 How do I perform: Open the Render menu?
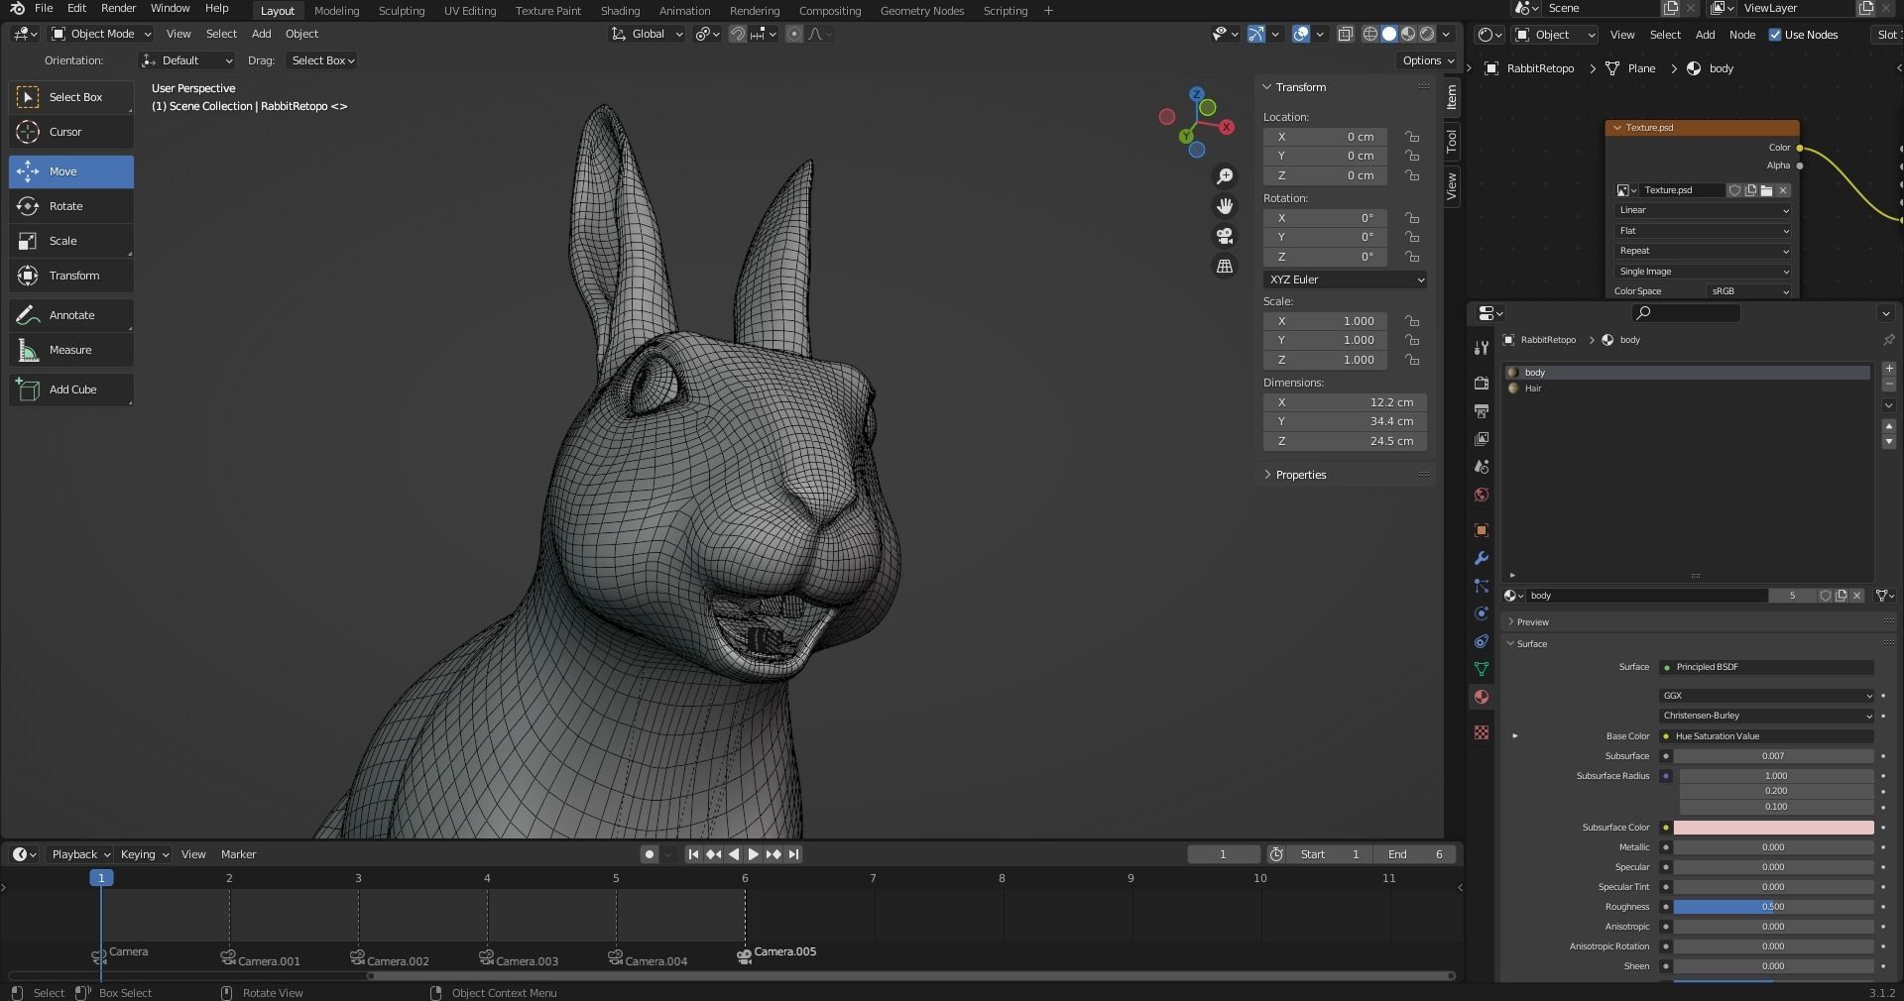118,8
